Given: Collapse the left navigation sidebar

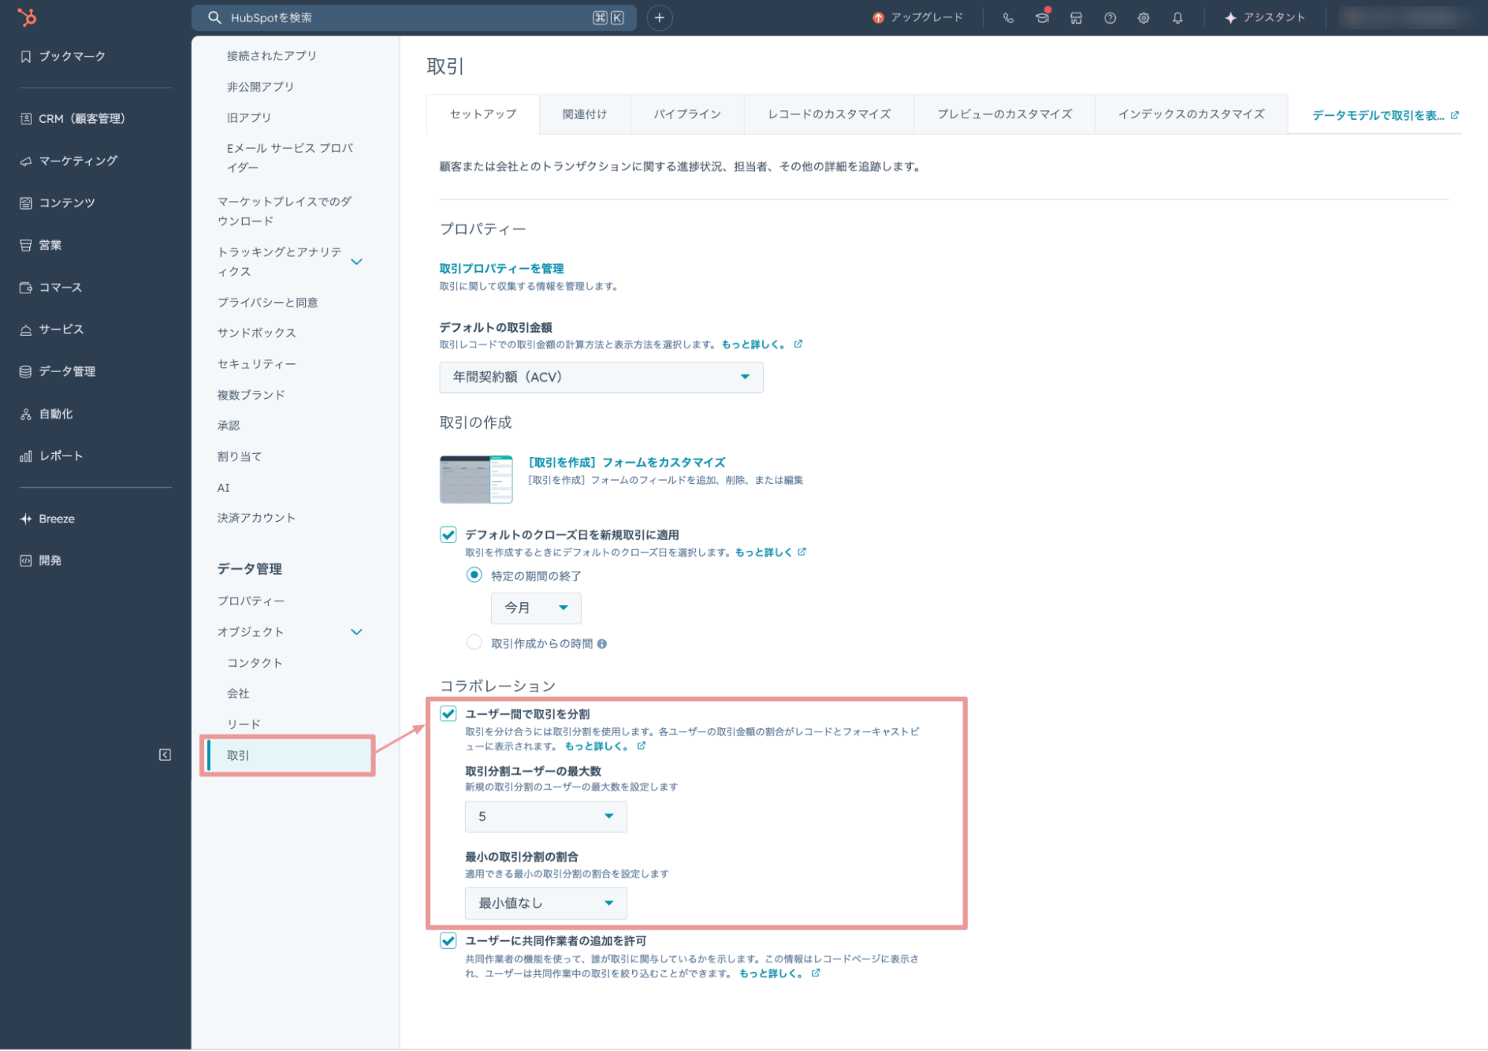Looking at the screenshot, I should pos(165,755).
